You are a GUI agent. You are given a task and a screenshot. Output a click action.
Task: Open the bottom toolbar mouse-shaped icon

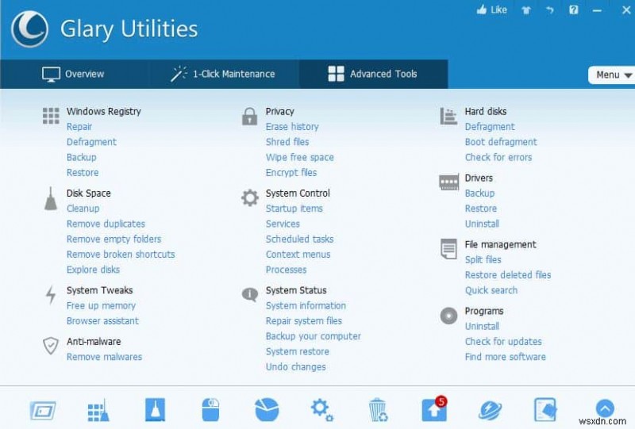[x=210, y=410]
